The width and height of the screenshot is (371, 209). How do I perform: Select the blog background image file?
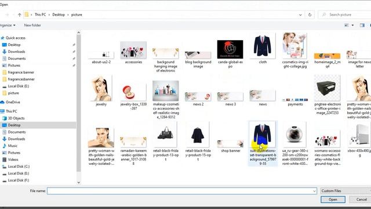coord(198,60)
